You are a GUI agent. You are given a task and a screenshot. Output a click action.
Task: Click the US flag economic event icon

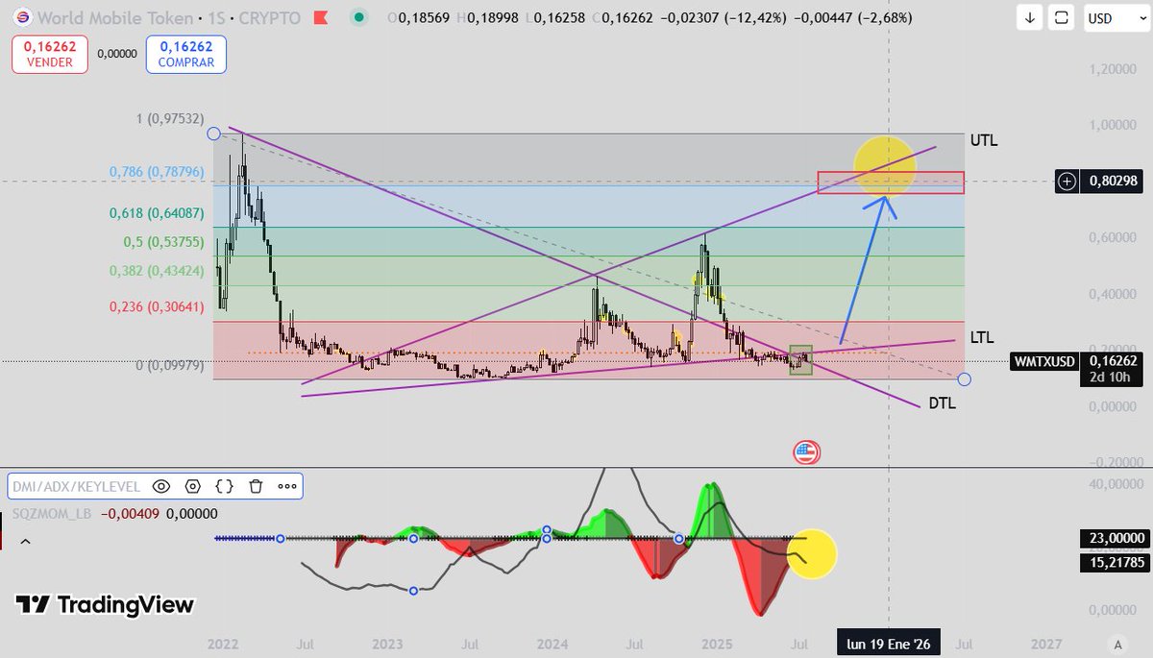click(805, 453)
